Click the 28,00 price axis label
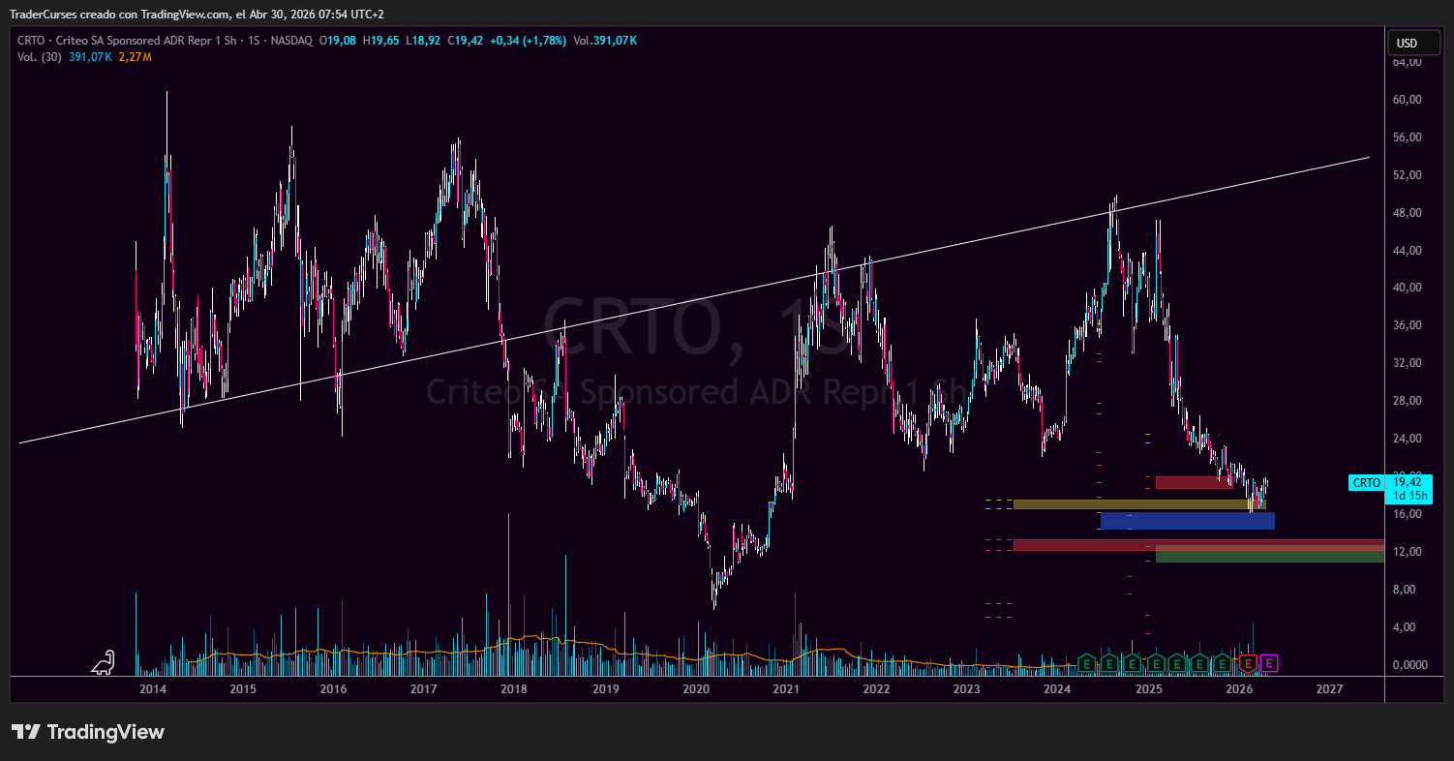This screenshot has height=761, width=1454. pos(1409,401)
